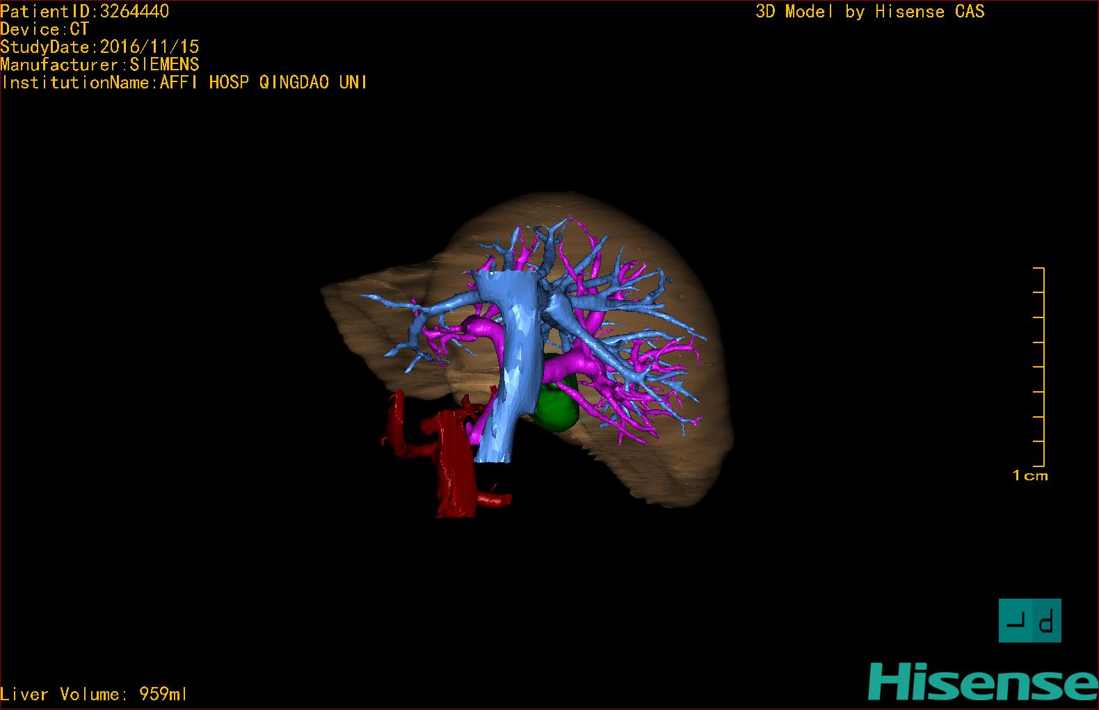Image resolution: width=1099 pixels, height=710 pixels.
Task: Click the PatientID:3264440 text
Action: pos(84,11)
